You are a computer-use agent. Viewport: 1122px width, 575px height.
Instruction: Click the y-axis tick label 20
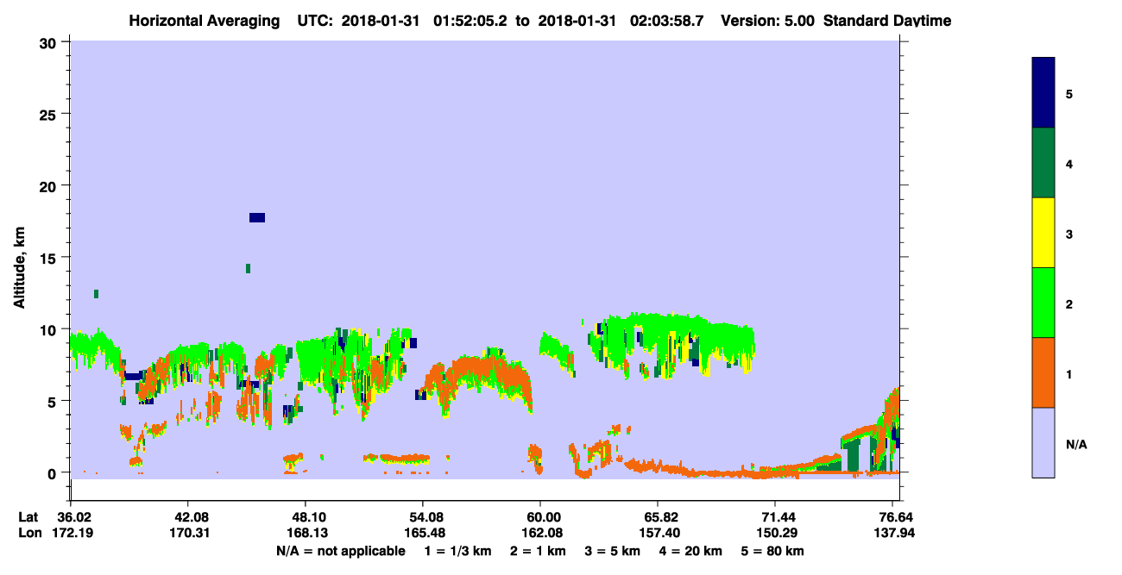[49, 185]
